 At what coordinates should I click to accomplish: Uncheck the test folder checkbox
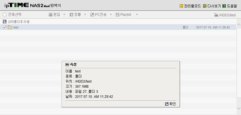[4, 27]
